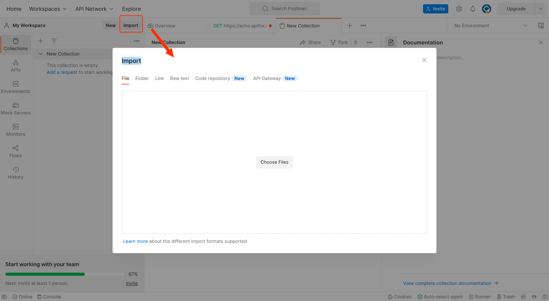Click Add a request link

62,72
